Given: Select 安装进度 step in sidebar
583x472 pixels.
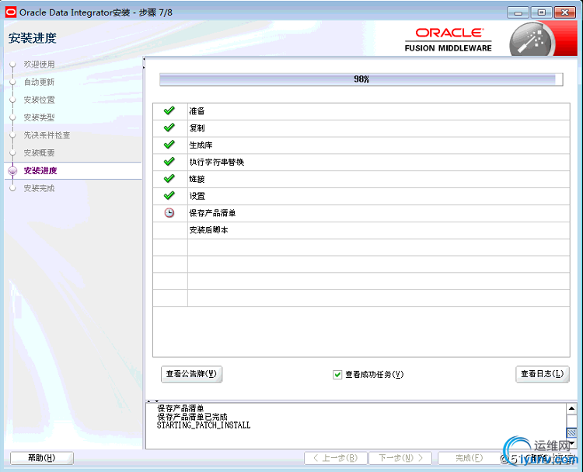Looking at the screenshot, I should point(40,171).
